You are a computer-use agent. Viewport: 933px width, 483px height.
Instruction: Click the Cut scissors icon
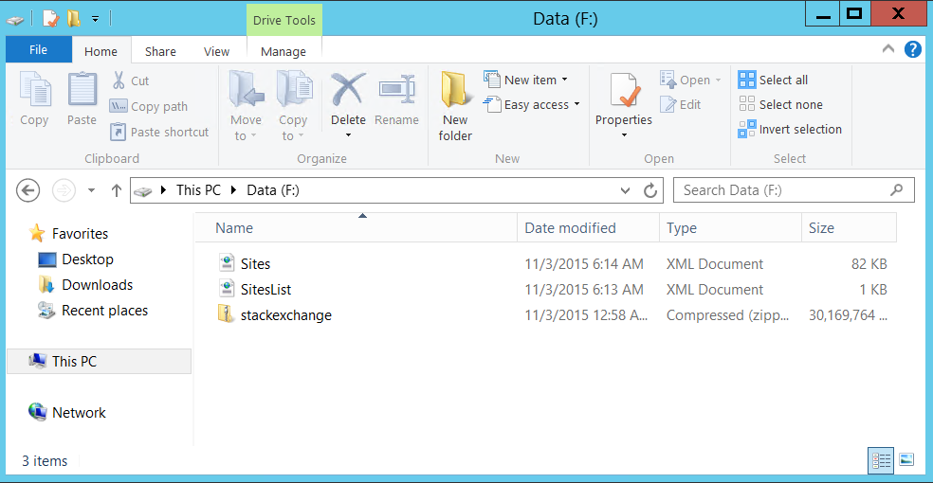119,80
